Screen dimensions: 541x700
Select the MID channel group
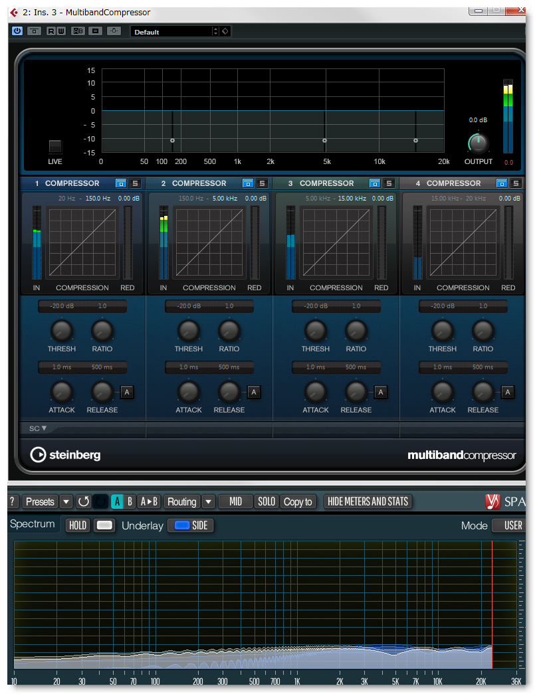[235, 501]
